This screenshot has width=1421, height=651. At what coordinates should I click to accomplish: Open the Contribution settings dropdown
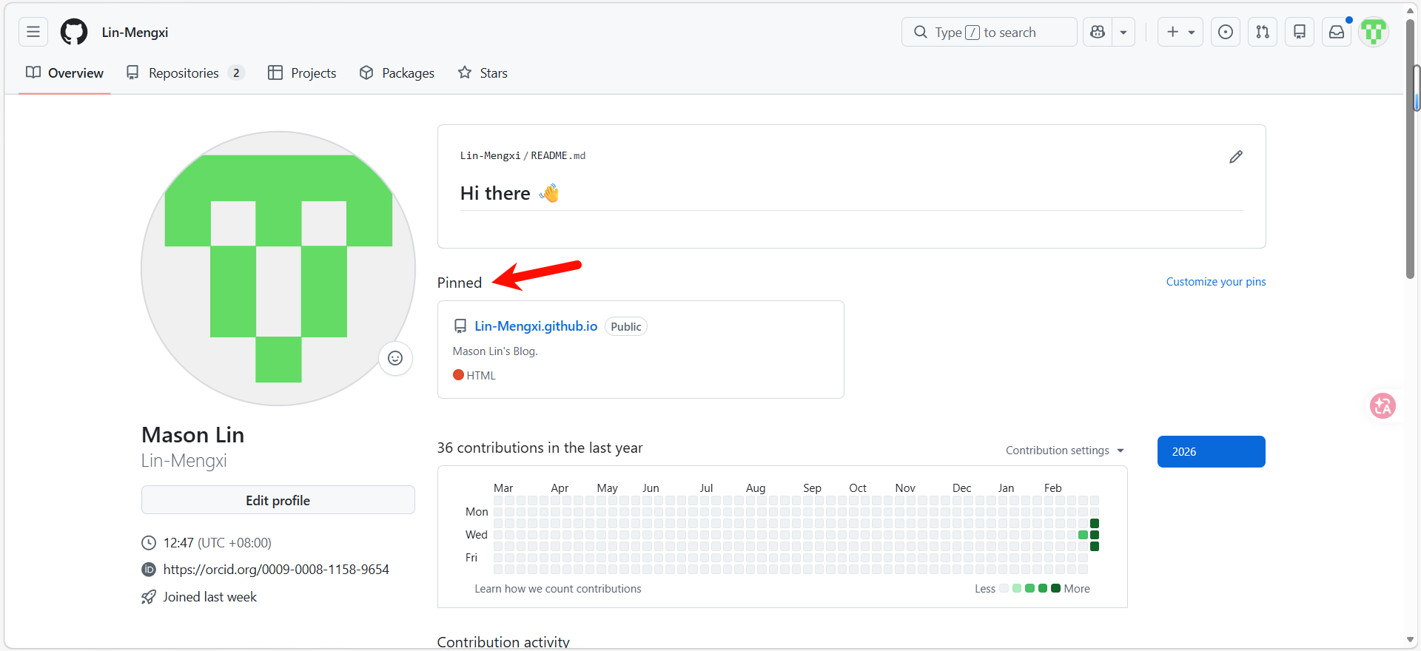[1064, 451]
